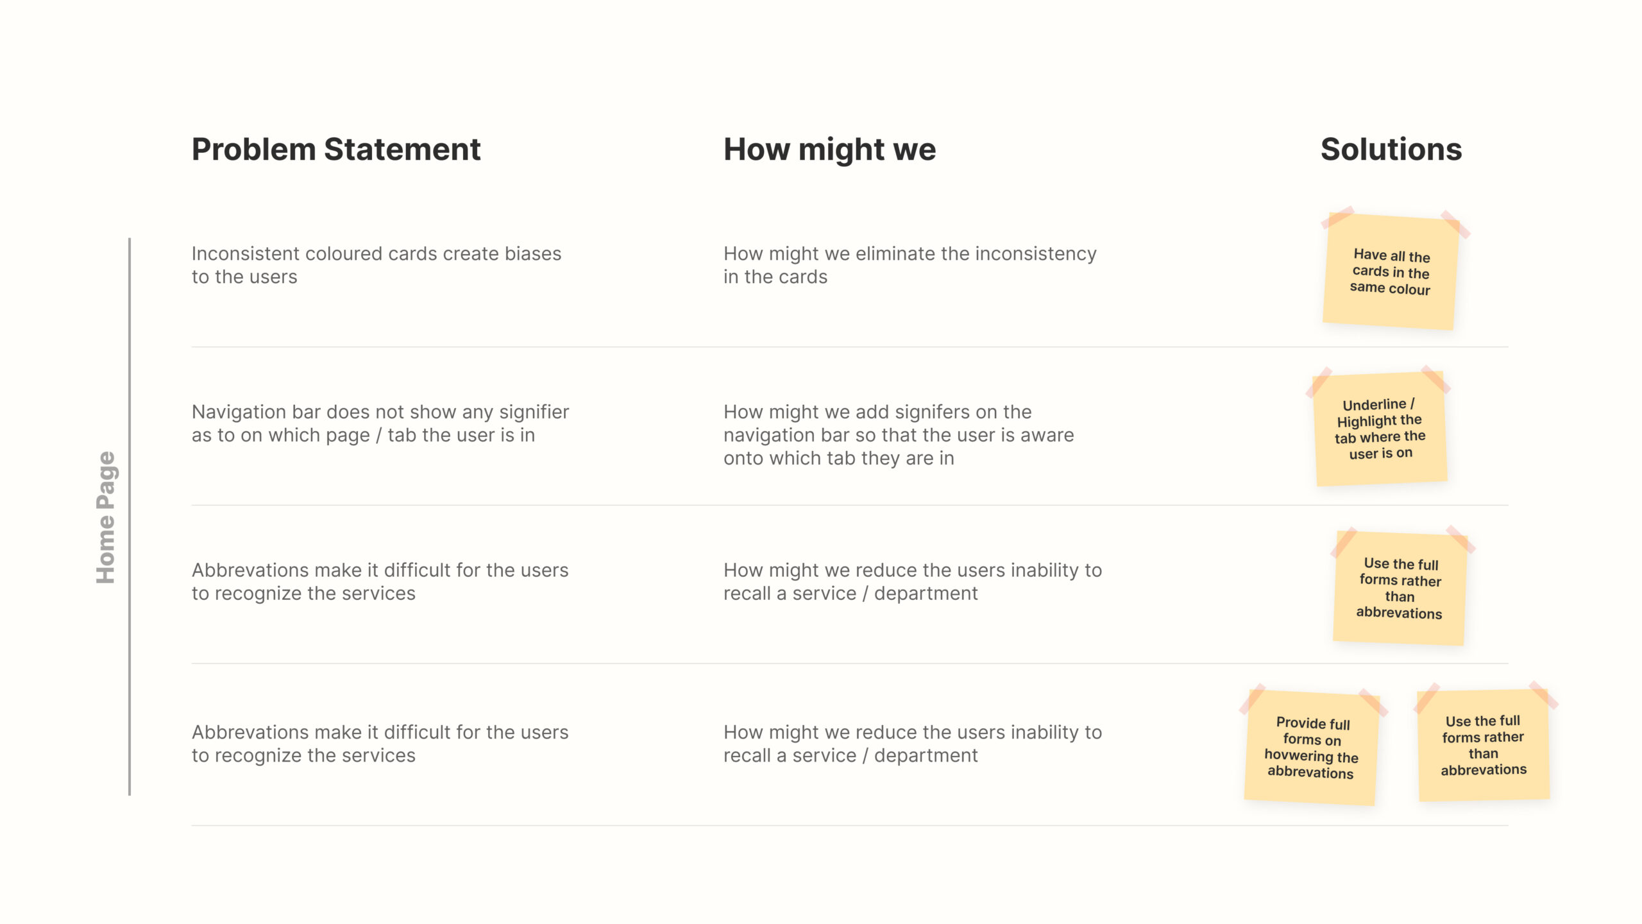The height and width of the screenshot is (924, 1642).
Task: Click the "Solutions" heading
Action: click(1391, 150)
